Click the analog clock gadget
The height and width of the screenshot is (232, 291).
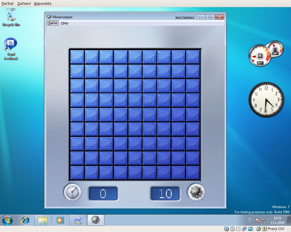(266, 100)
